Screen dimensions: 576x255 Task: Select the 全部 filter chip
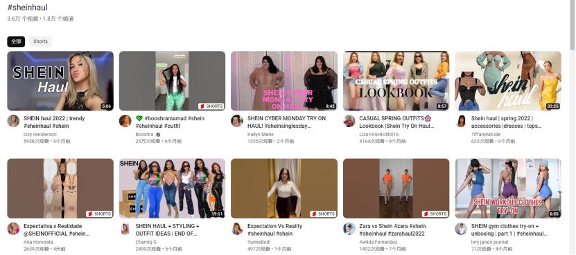(16, 41)
